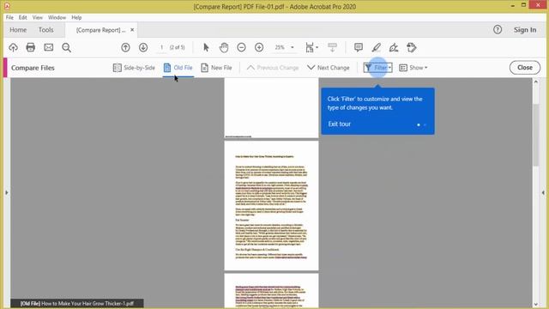Open the find text magnifier icon
This screenshot has width=549, height=309.
coord(67,47)
